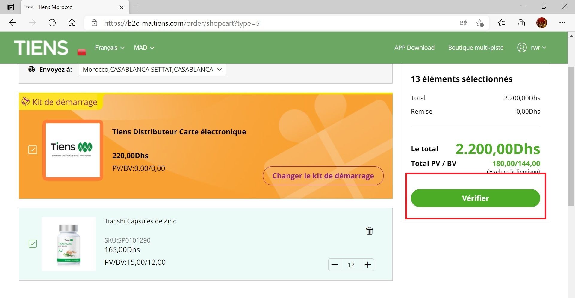Add this page to favorites star icon
This screenshot has height=298, width=575.
[480, 23]
